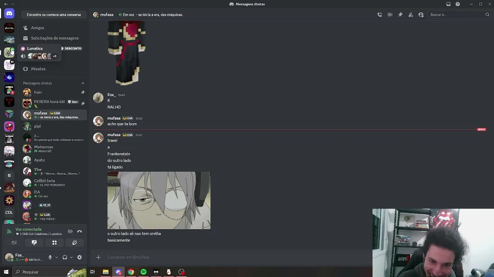
Task: Create a new direct message with plus
Action: [83, 83]
